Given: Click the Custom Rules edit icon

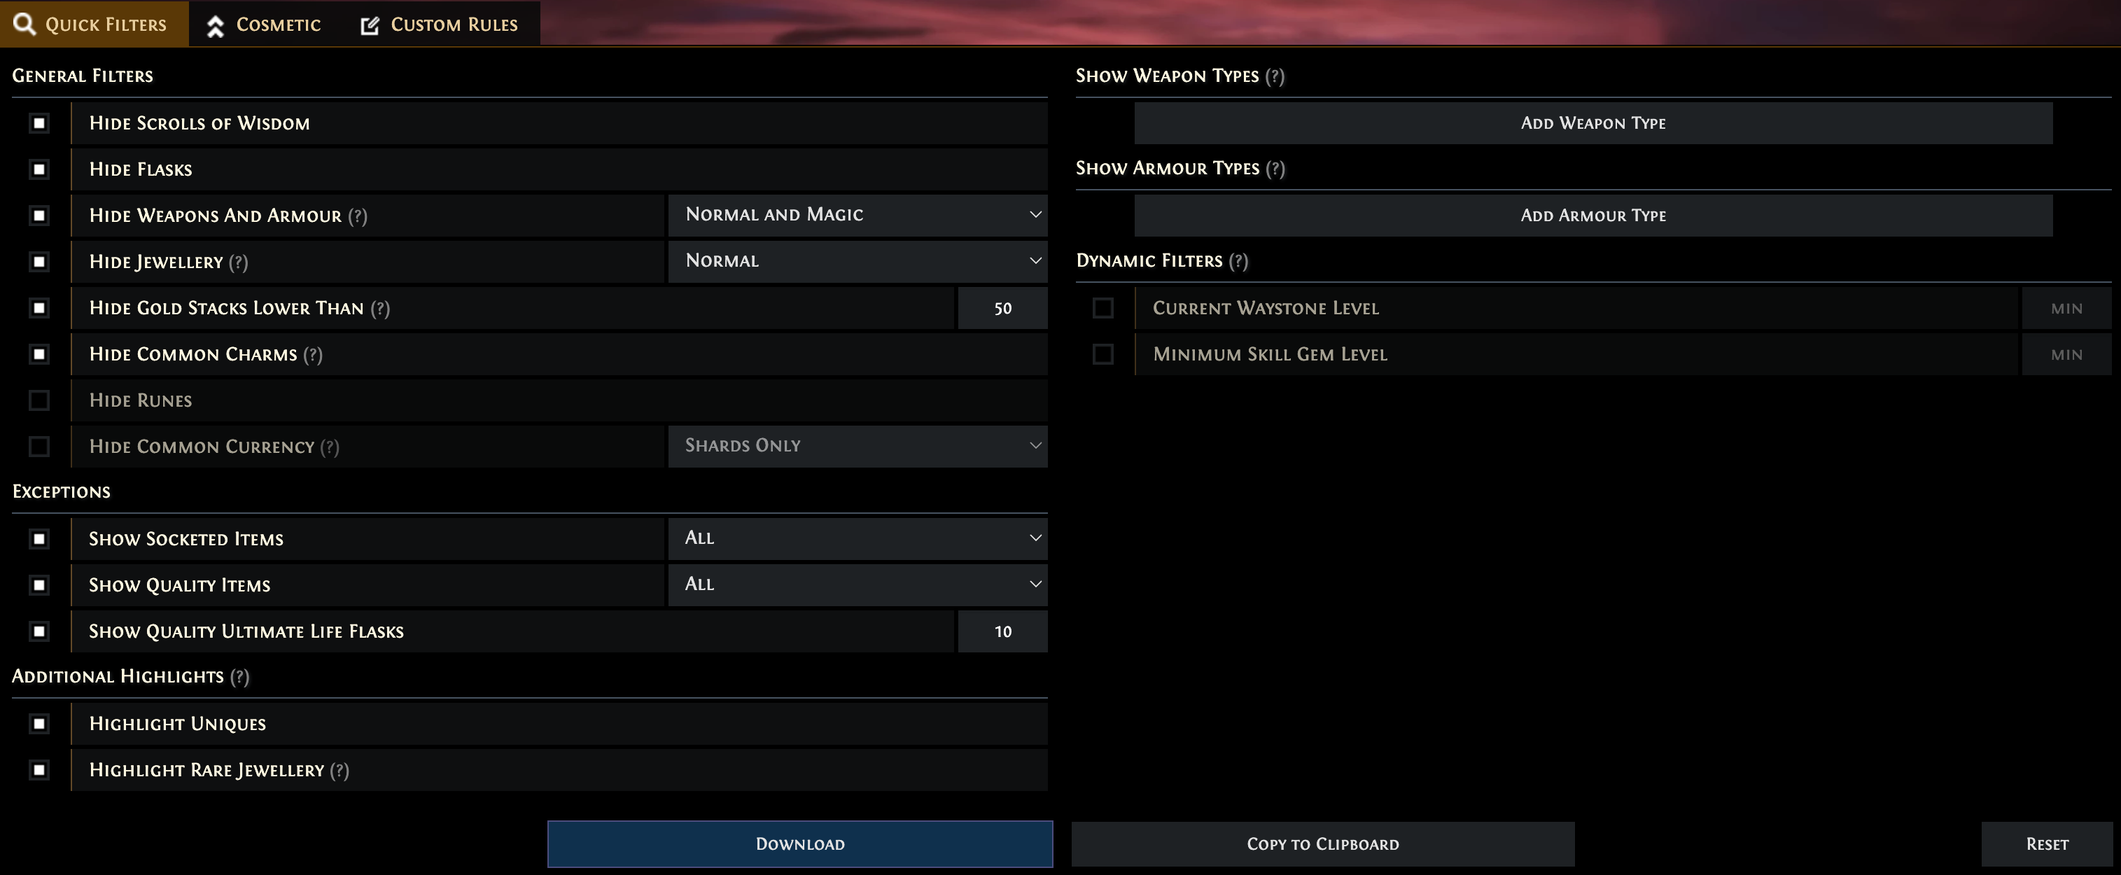Looking at the screenshot, I should tap(370, 25).
